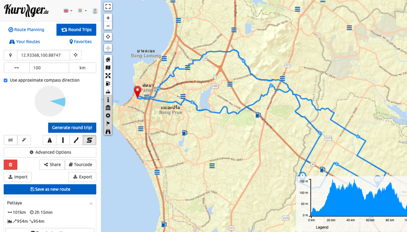The image size is (407, 232).
Task: Enable the fastest route option
Action: tap(49, 140)
